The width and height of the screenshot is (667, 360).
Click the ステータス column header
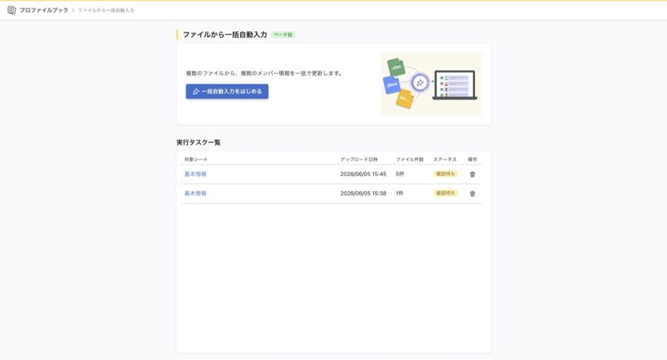(445, 159)
